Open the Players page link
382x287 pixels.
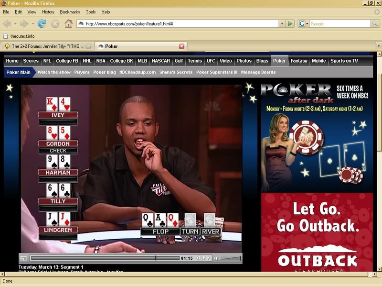[82, 72]
